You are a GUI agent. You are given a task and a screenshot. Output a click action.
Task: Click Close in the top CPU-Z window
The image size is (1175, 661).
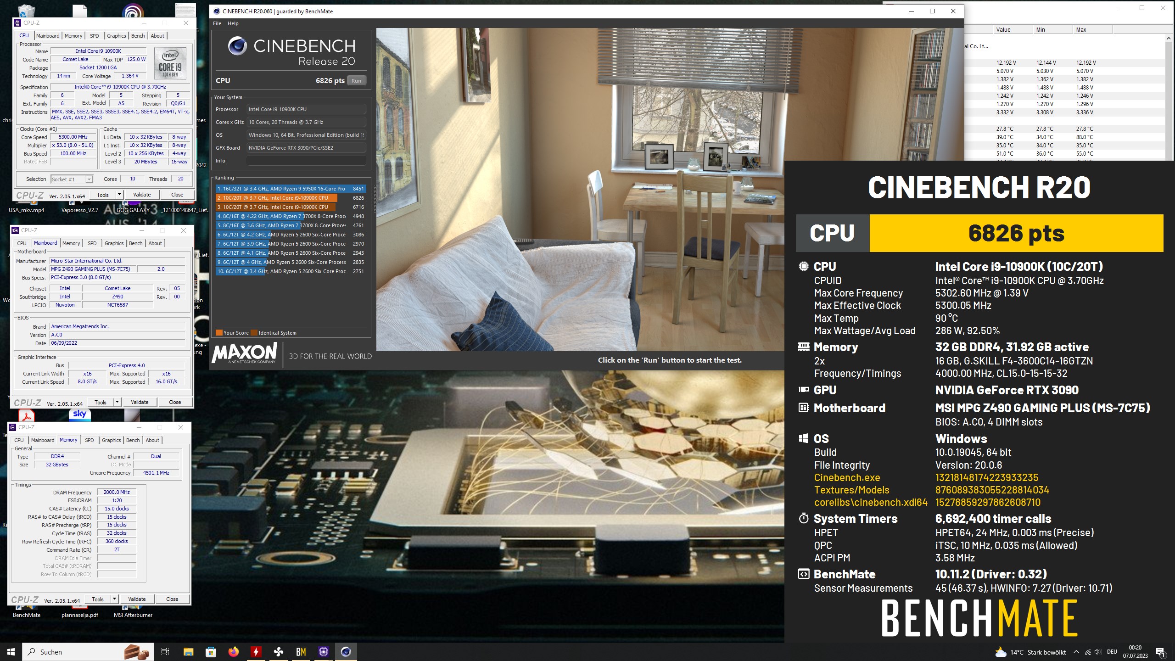177,195
